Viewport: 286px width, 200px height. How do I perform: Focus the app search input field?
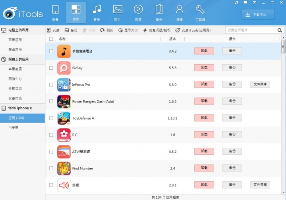pyautogui.click(x=251, y=30)
